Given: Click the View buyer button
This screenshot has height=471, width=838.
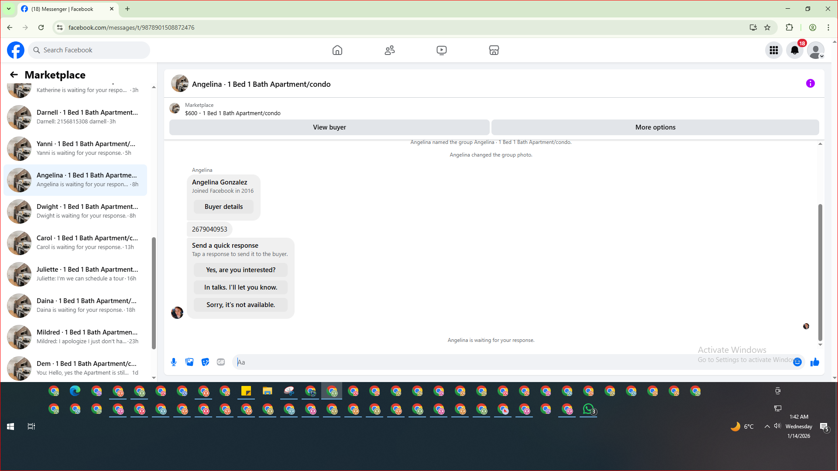Looking at the screenshot, I should point(329,127).
